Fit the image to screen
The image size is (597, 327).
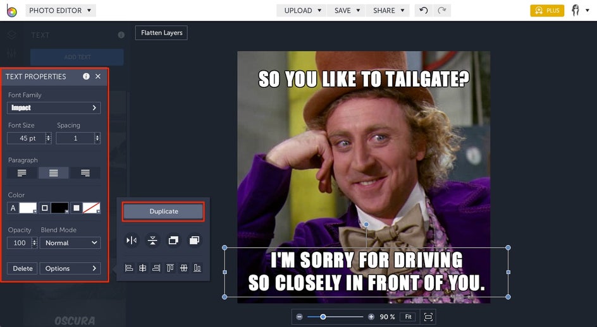[x=408, y=317]
